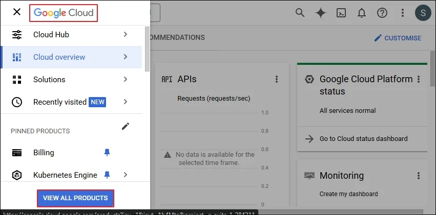436x215 pixels.
Task: Open search with the magnifier icon
Action: point(300,13)
